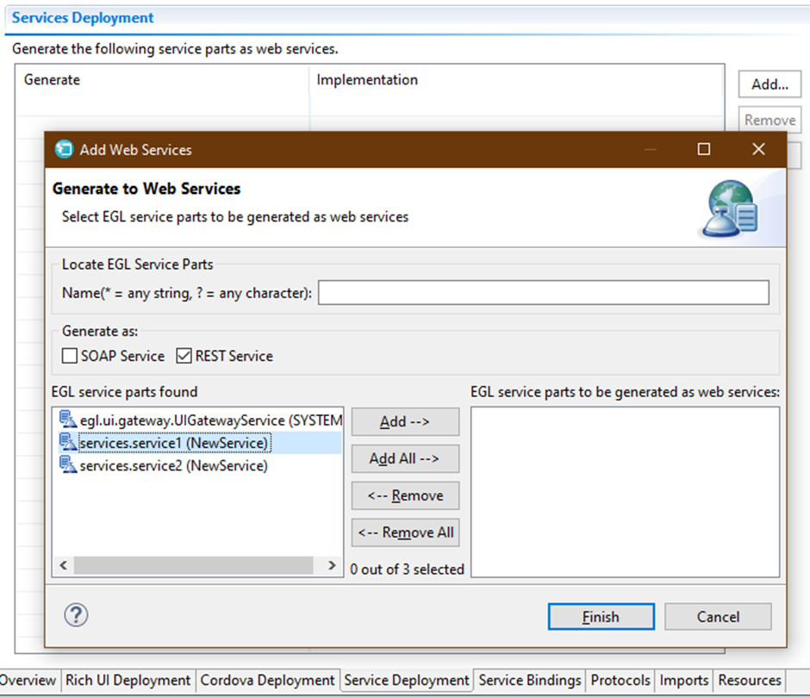Click the service icon beside services.service1
The width and height of the screenshot is (810, 697).
pyautogui.click(x=68, y=442)
